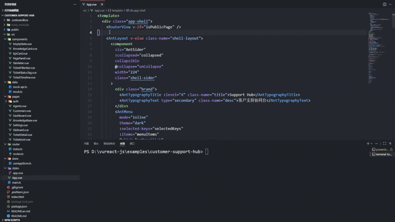
Task: Open the Problems (问题) panel tab
Action: (86, 144)
